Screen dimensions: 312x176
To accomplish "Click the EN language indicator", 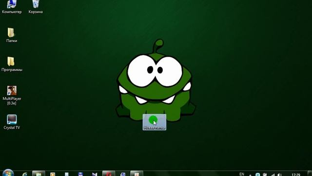I will 242,174.
